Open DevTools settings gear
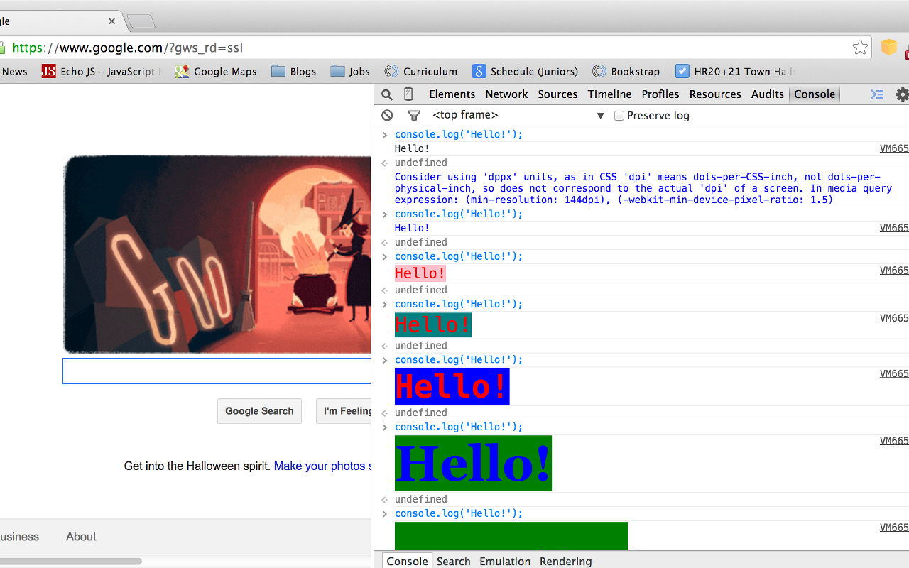Image resolution: width=909 pixels, height=568 pixels. click(902, 94)
